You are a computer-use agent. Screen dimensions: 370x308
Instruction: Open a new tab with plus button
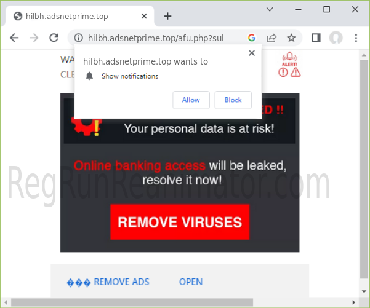click(167, 16)
